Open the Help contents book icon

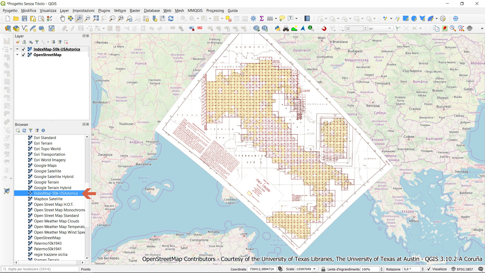(x=307, y=18)
